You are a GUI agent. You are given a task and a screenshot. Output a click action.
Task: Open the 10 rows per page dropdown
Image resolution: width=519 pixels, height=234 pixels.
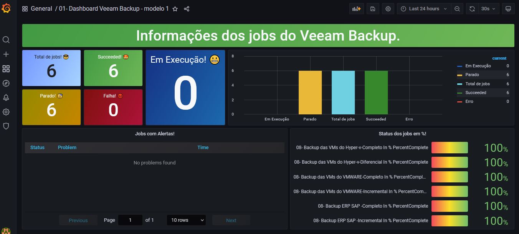coord(186,220)
